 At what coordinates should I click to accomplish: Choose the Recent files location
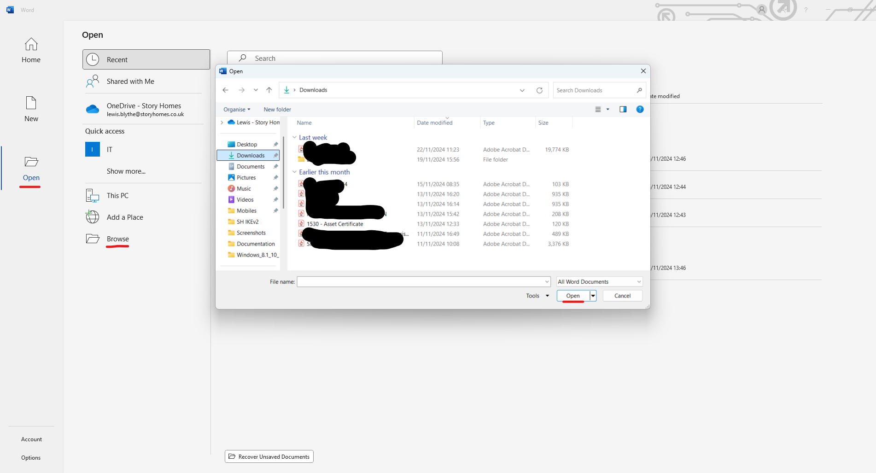pyautogui.click(x=146, y=59)
